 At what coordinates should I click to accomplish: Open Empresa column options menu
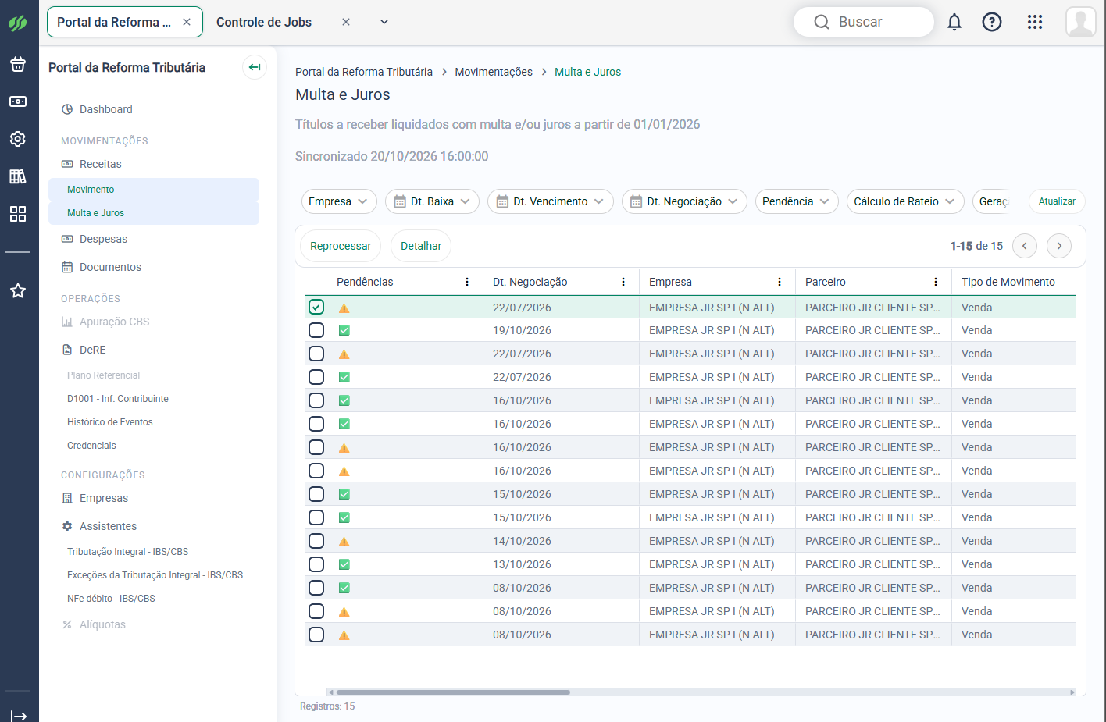click(x=780, y=282)
